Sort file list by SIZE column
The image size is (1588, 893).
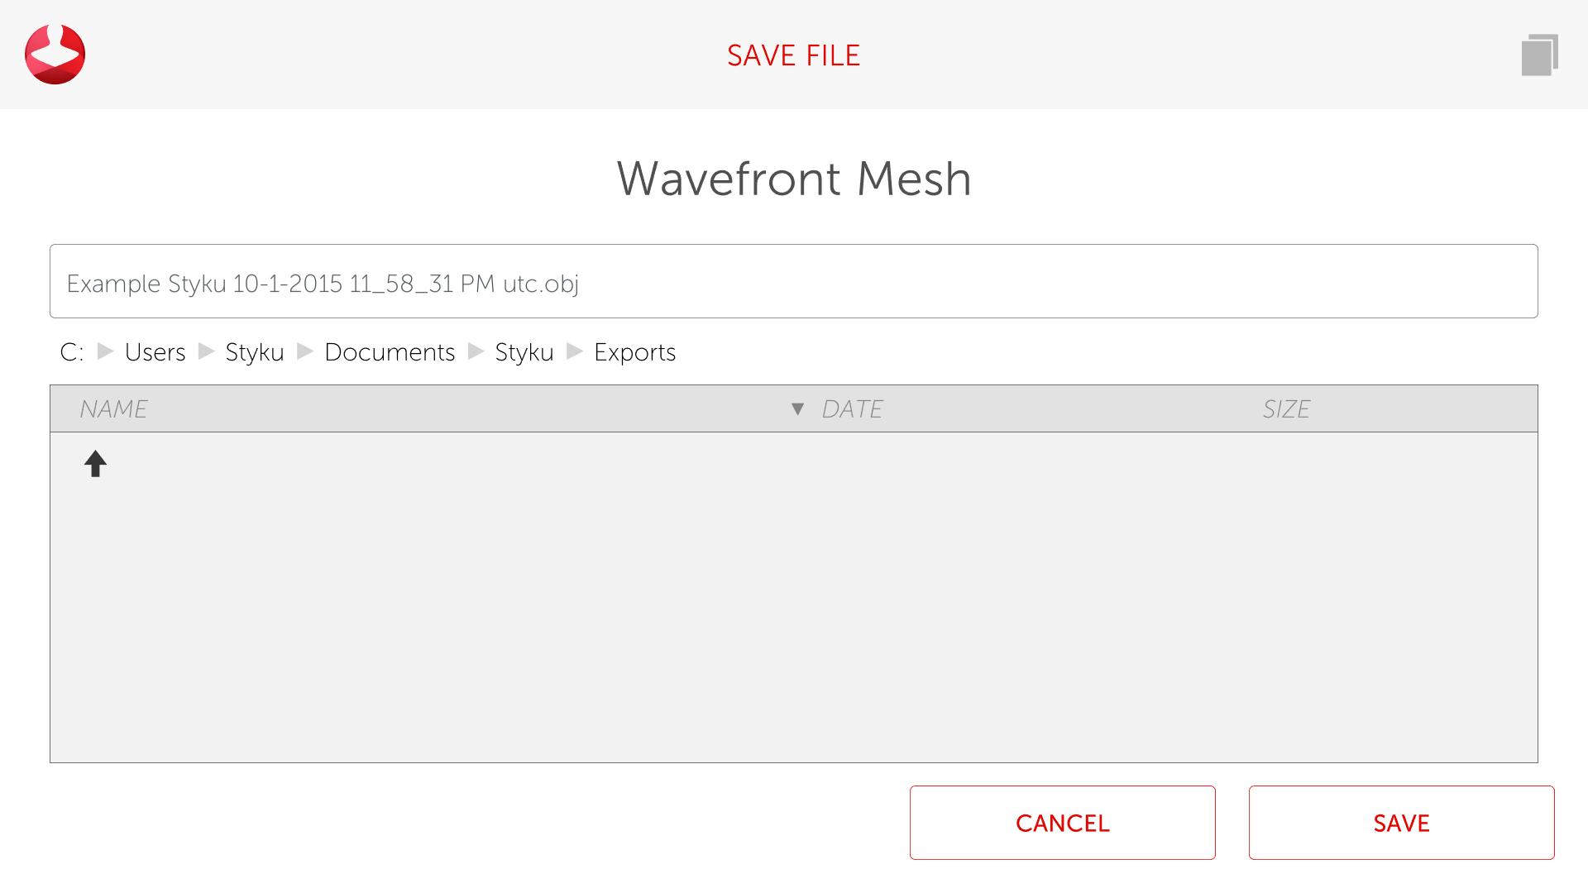pyautogui.click(x=1286, y=409)
